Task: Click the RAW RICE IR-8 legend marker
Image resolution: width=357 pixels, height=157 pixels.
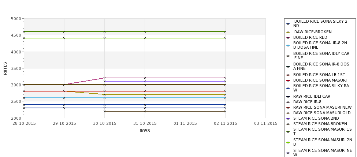Action: coord(288,102)
